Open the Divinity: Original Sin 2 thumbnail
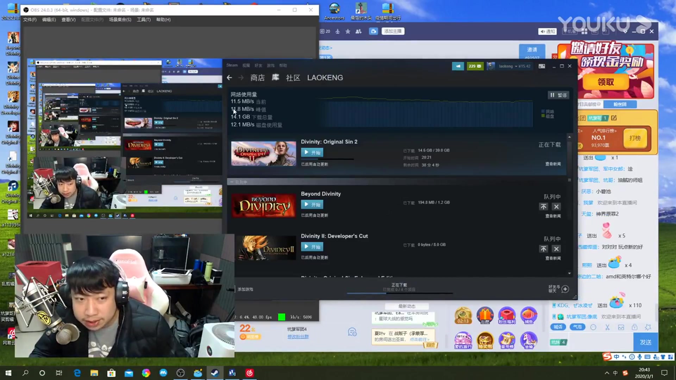Image resolution: width=676 pixels, height=380 pixels. pos(263,153)
